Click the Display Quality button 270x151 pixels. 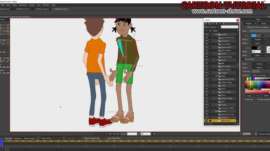coord(264,134)
